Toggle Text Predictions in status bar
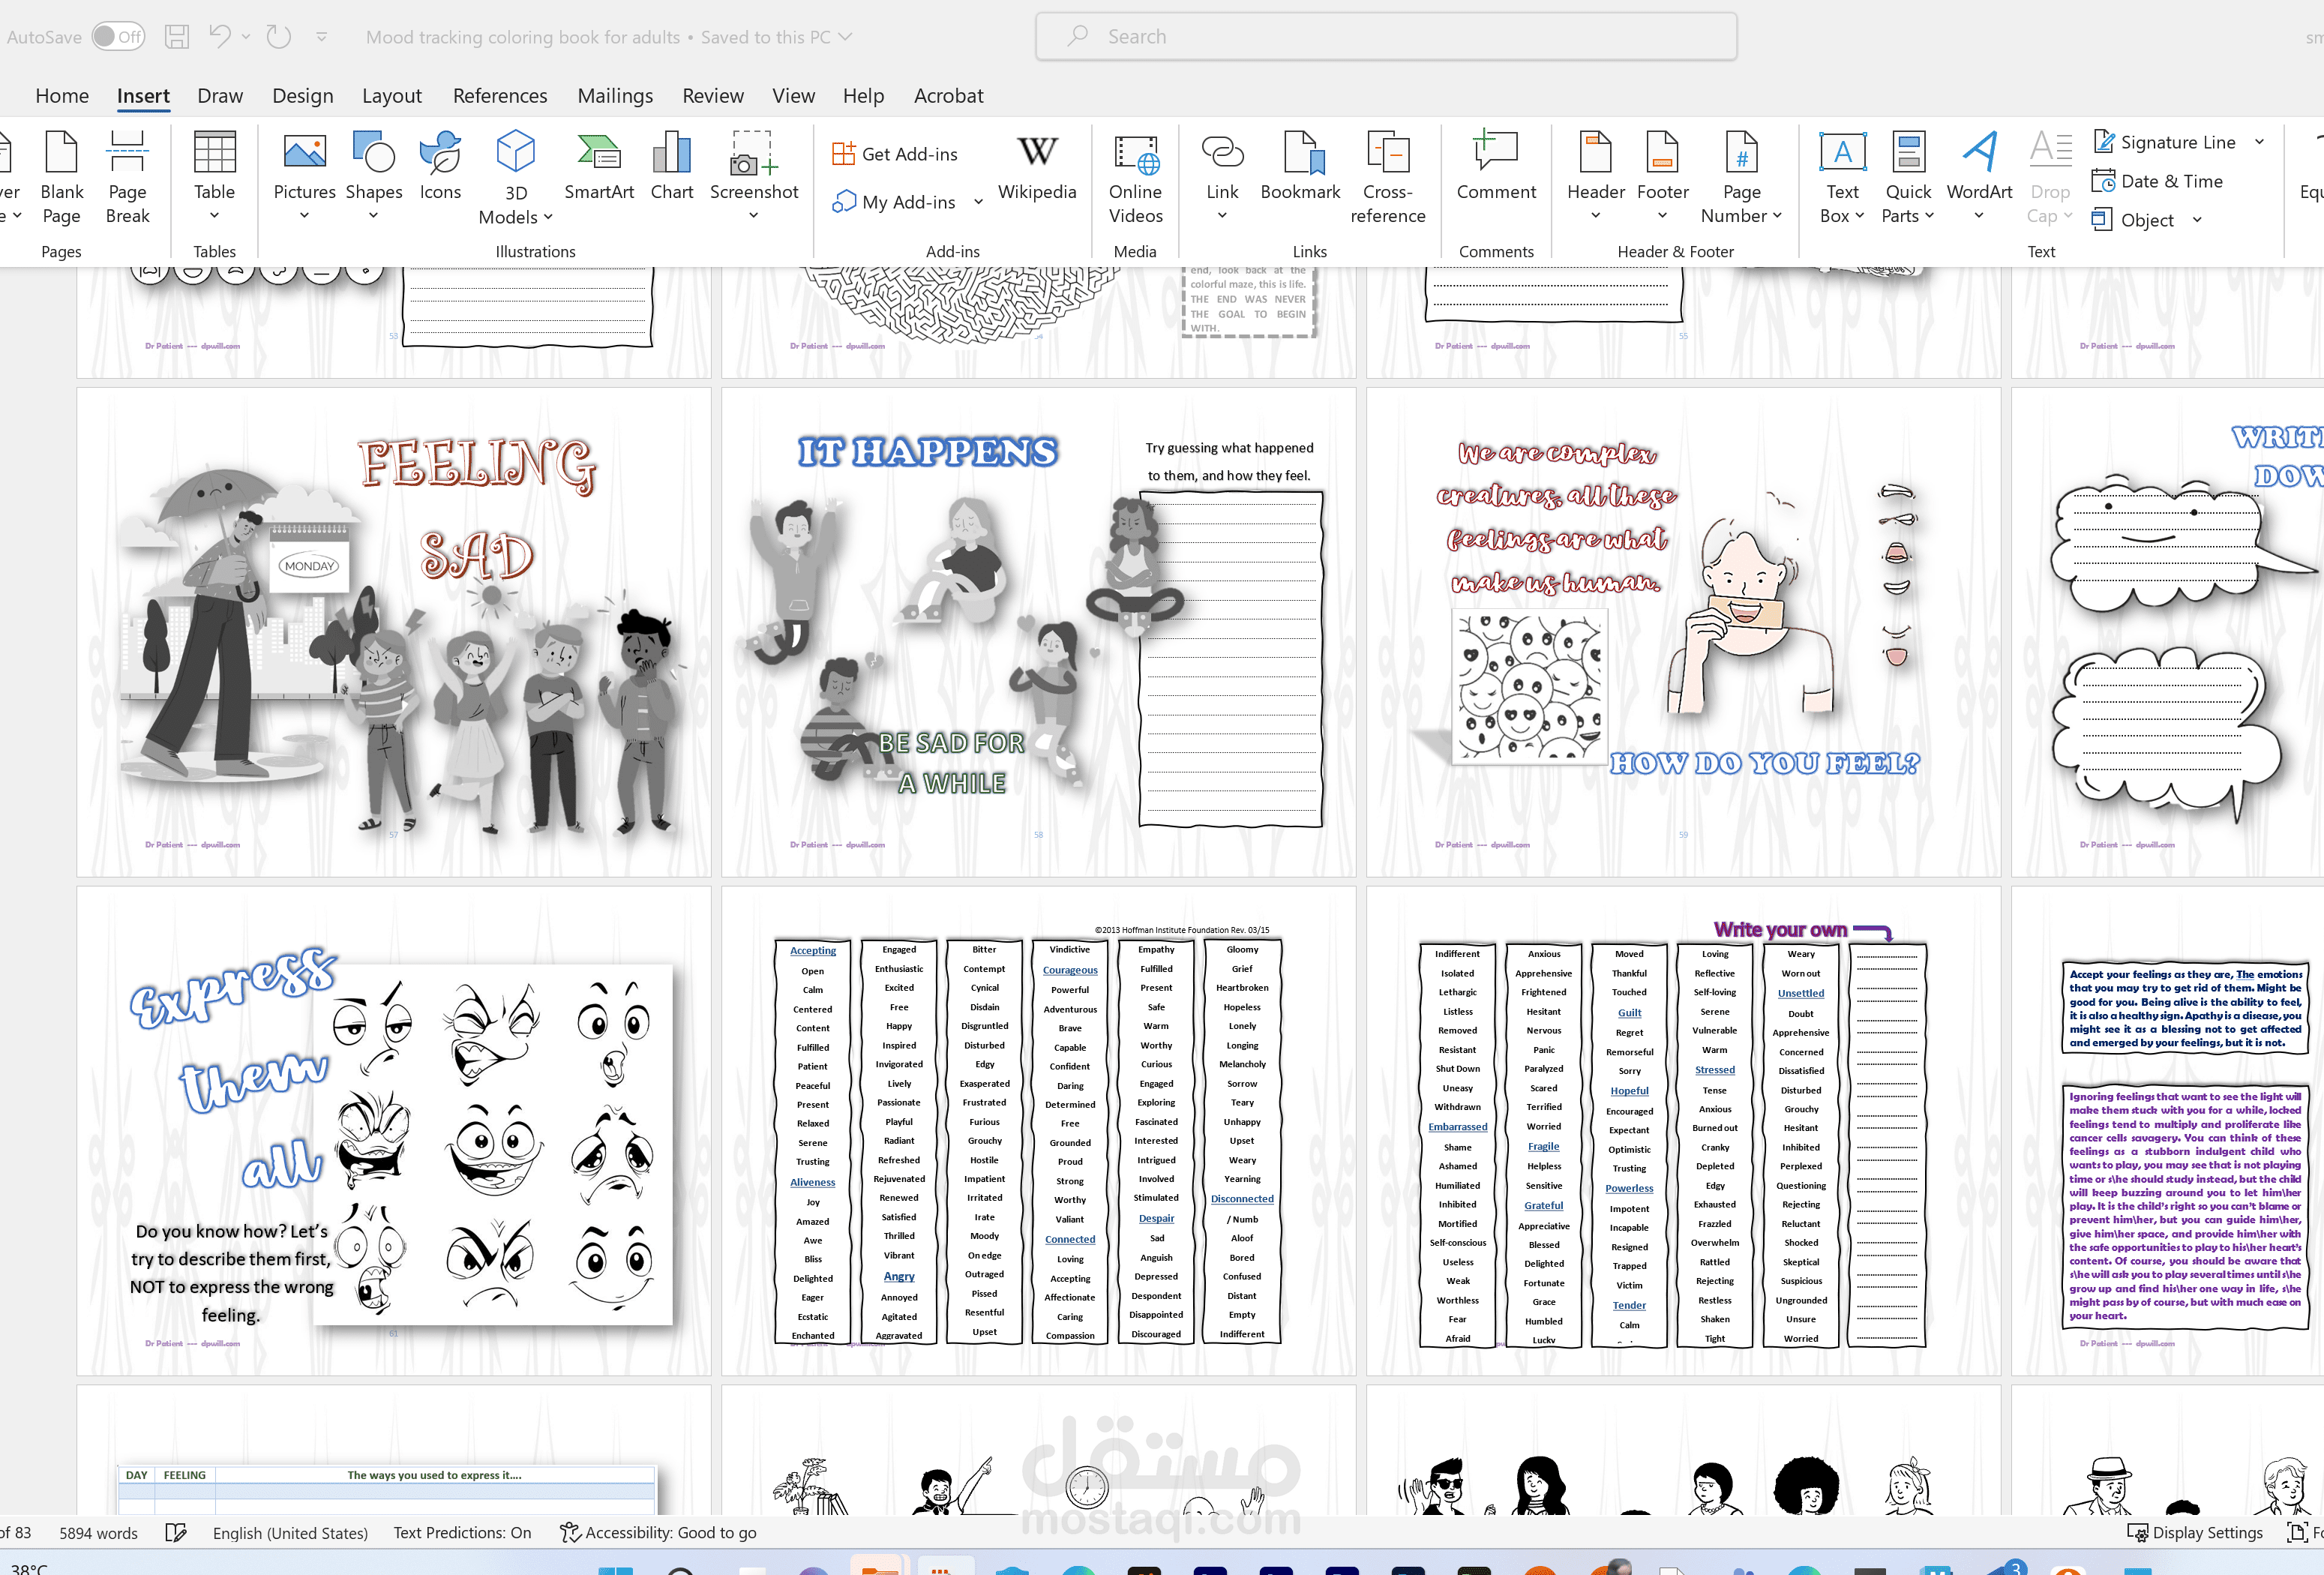 pos(462,1532)
